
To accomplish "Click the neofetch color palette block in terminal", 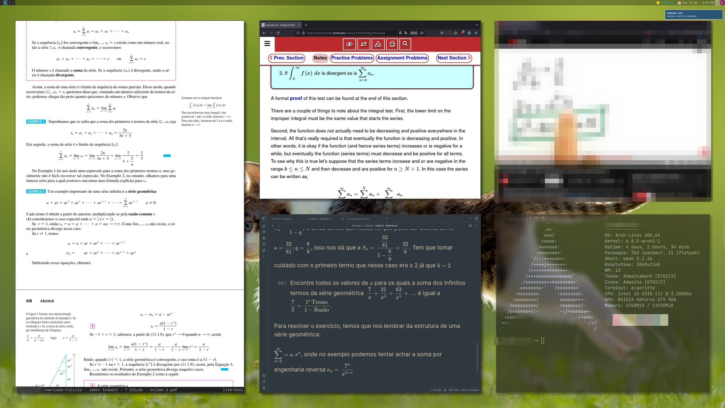I will [x=640, y=320].
